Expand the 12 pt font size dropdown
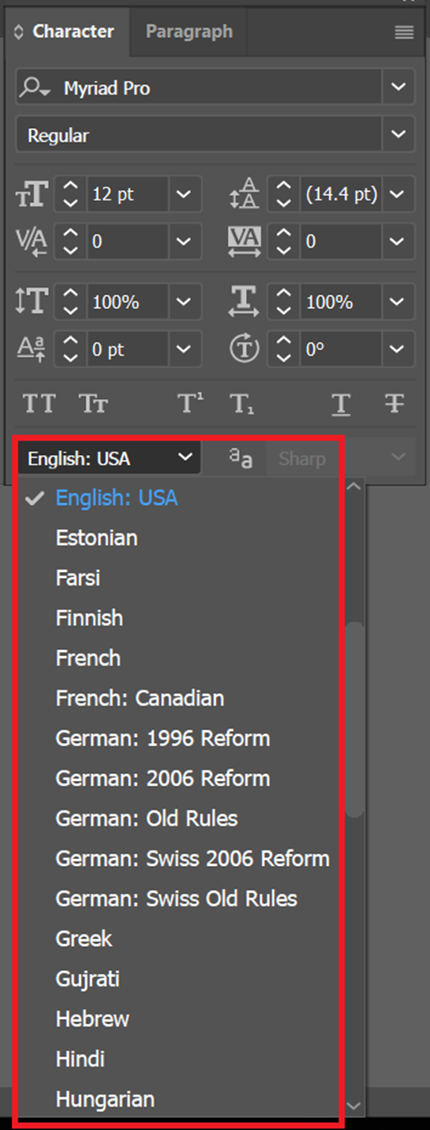Image resolution: width=430 pixels, height=1130 pixels. click(x=183, y=194)
